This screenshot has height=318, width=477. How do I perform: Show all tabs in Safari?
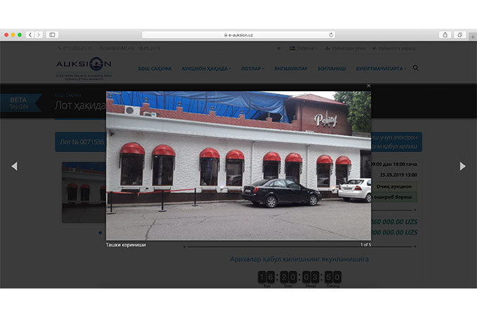pos(460,34)
